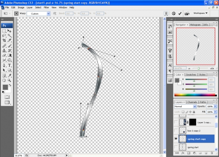Image resolution: width=219 pixels, height=157 pixels.
Task: Select the Shape tool
Action: coord(9,70)
